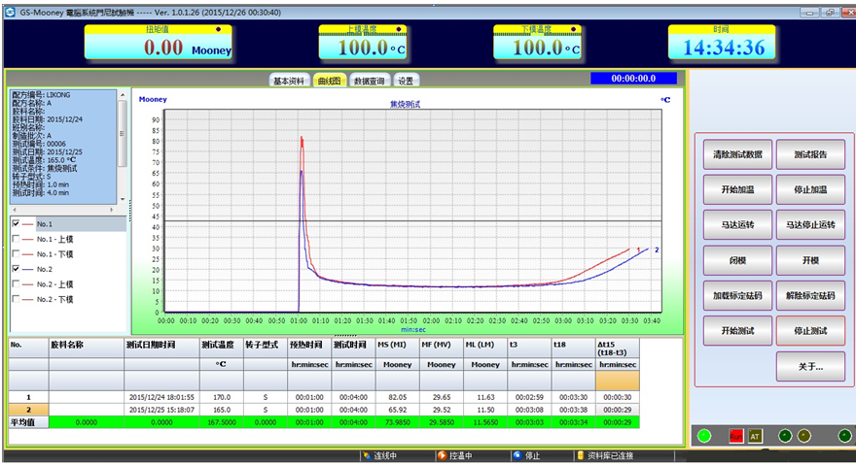Screen dimensions: 856x465
Task: Open the 数据查询 tab
Action: pos(369,81)
